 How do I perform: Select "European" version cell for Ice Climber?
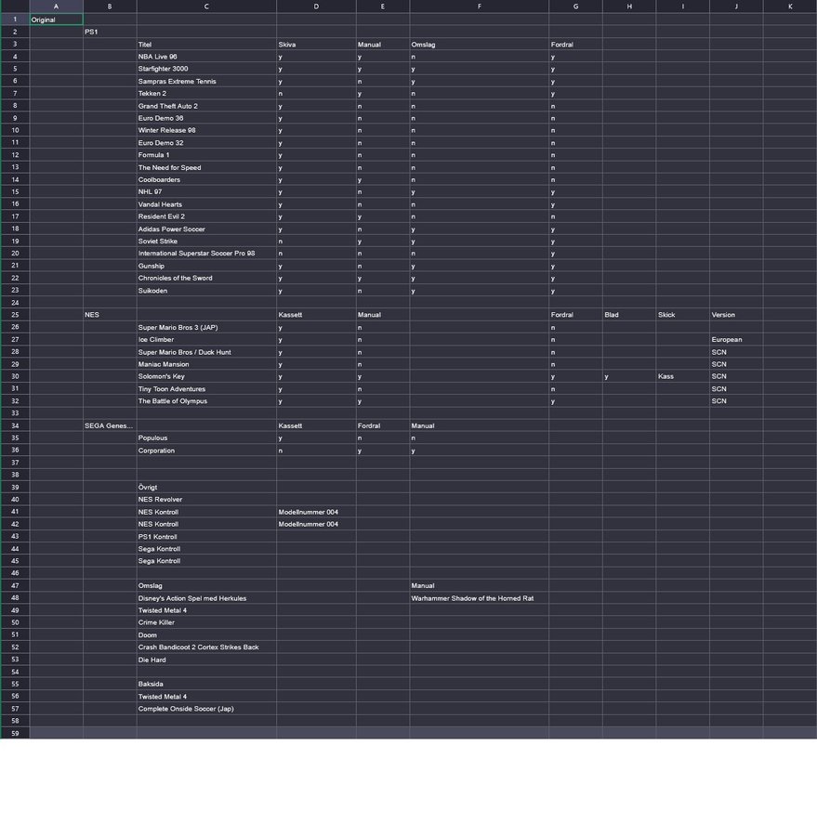tap(736, 340)
